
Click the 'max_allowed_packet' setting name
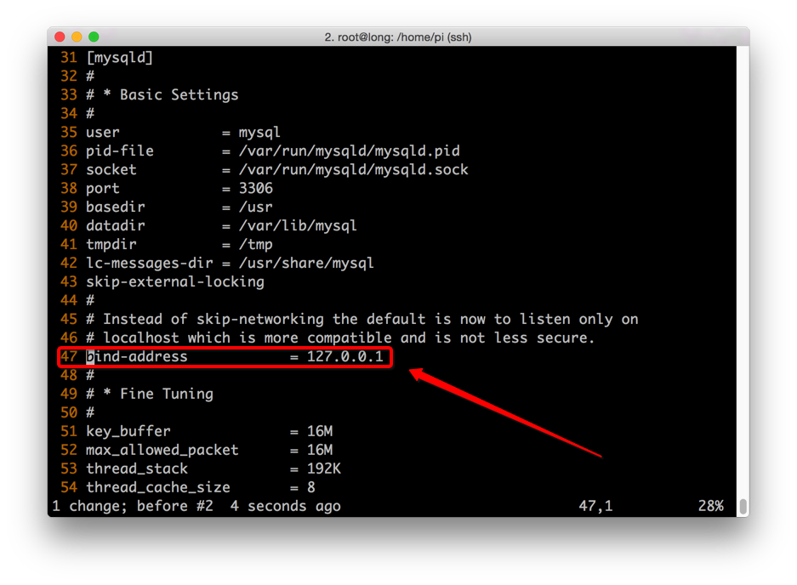tap(162, 451)
